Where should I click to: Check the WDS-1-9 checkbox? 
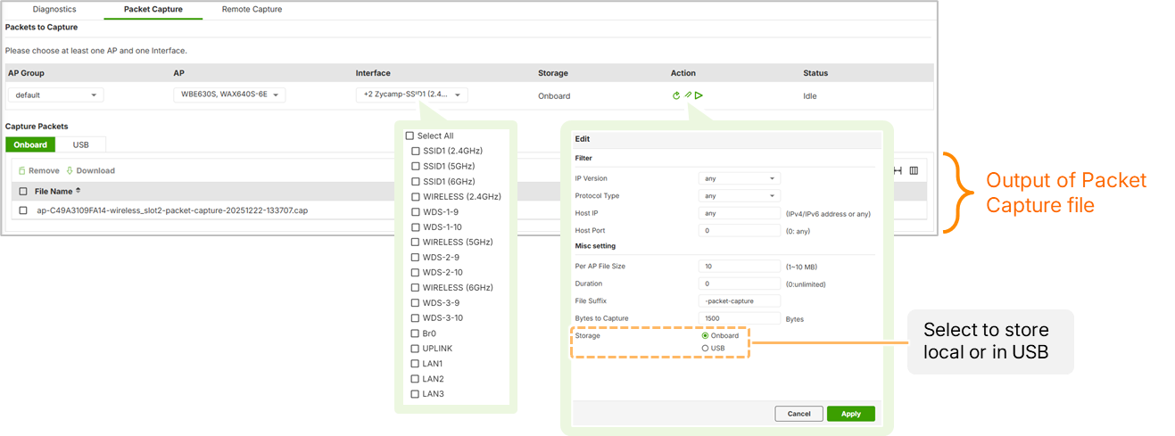click(x=415, y=211)
